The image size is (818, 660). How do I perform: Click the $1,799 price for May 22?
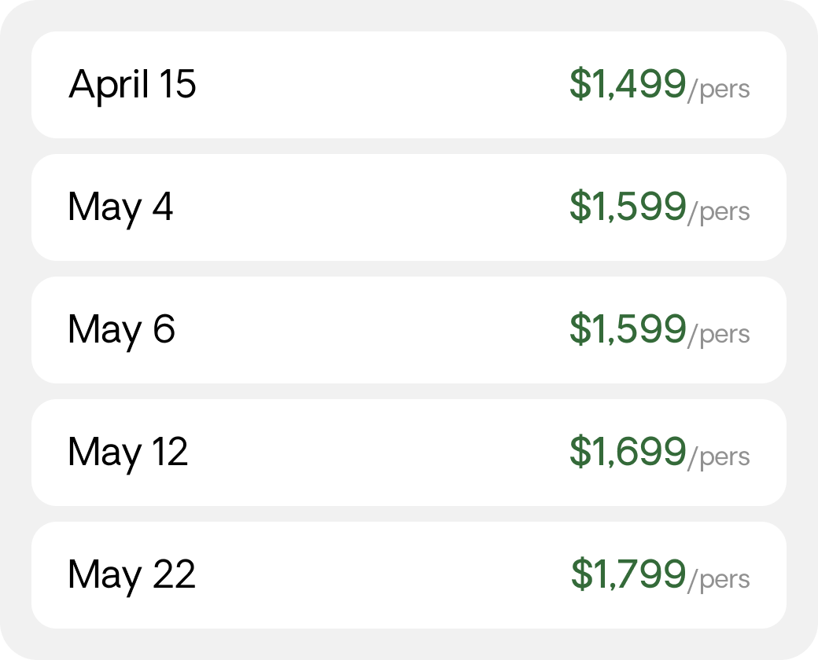click(628, 574)
